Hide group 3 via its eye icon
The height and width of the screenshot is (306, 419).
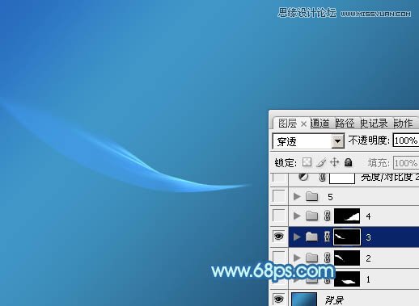point(279,237)
